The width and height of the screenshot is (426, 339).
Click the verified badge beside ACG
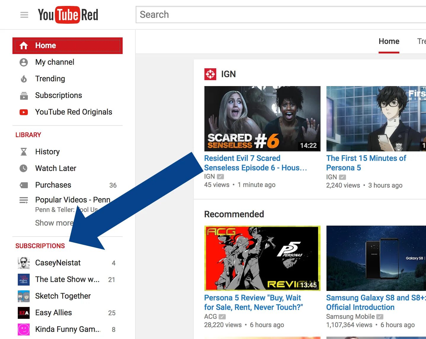(222, 317)
